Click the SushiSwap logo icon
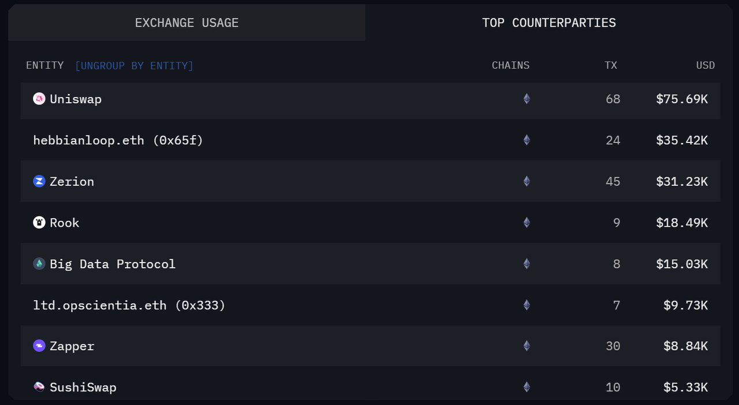This screenshot has height=405, width=739. click(39, 387)
